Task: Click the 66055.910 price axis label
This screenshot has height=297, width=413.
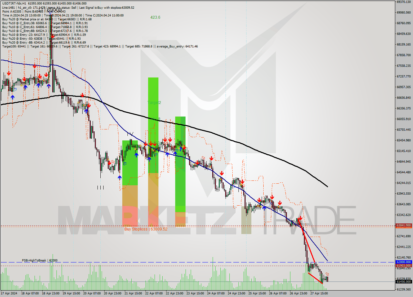Action: point(403,119)
